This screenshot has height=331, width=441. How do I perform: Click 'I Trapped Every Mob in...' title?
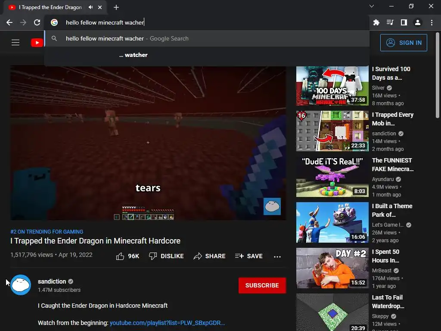coord(393,119)
